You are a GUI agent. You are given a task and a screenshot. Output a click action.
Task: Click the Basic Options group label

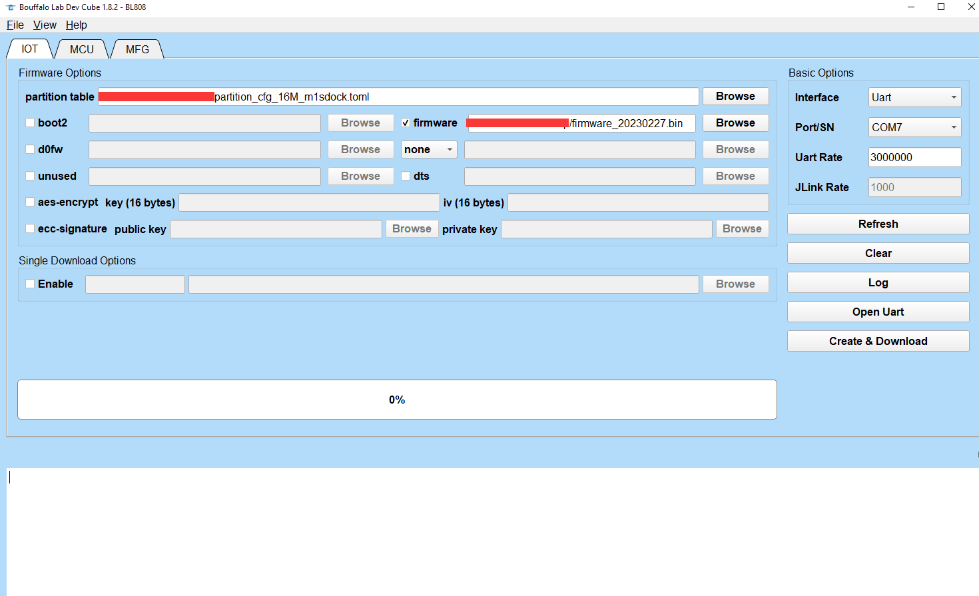click(x=821, y=73)
